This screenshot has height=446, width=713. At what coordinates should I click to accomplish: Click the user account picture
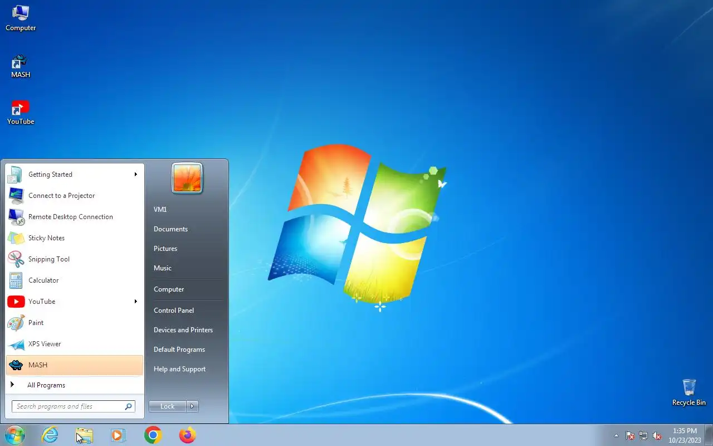(187, 178)
